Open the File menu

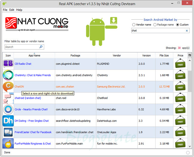pyautogui.click(x=5, y=10)
